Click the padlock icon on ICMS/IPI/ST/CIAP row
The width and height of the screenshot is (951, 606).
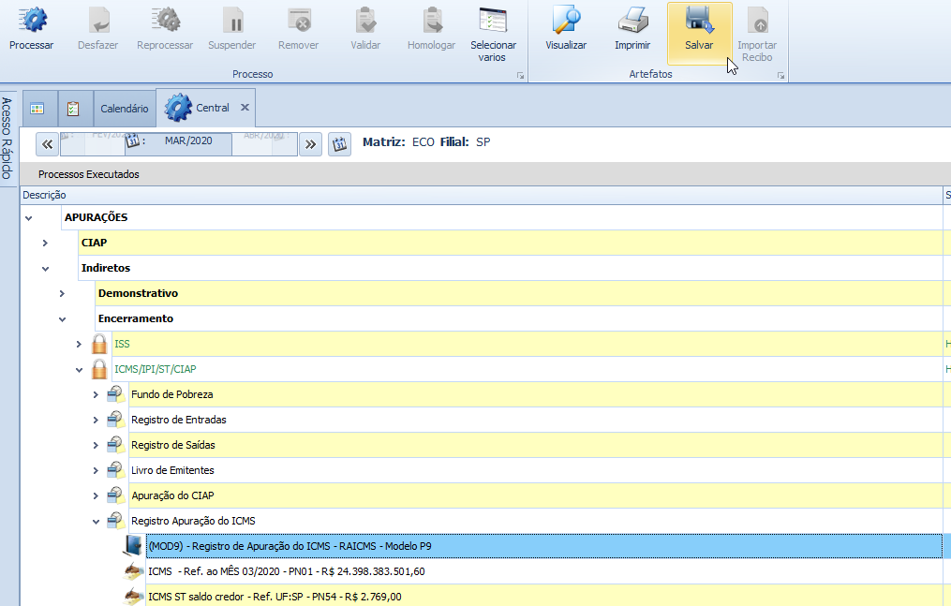(99, 369)
